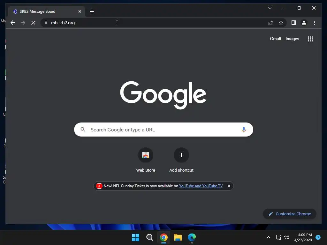Start voice search with the microphone
327x245 pixels.
click(244, 130)
